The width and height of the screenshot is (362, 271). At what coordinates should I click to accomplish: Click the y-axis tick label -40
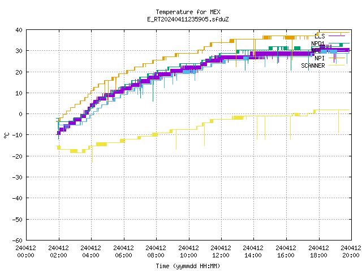[x=18, y=198]
